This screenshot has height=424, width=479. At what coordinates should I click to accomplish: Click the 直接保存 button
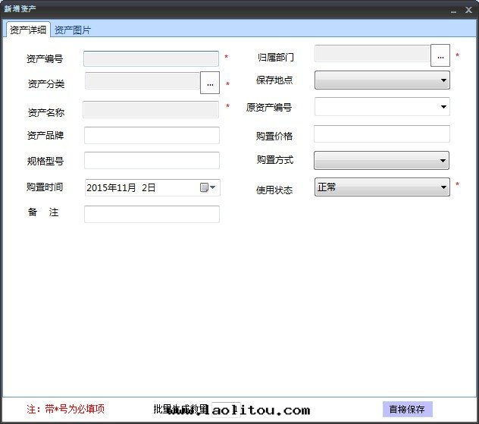[407, 409]
